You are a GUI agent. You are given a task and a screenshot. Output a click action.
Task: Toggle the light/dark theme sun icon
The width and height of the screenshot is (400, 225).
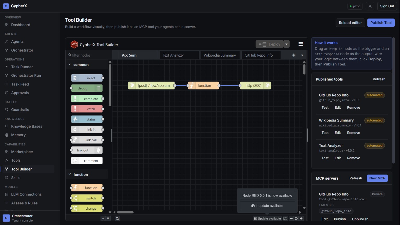click(370, 6)
